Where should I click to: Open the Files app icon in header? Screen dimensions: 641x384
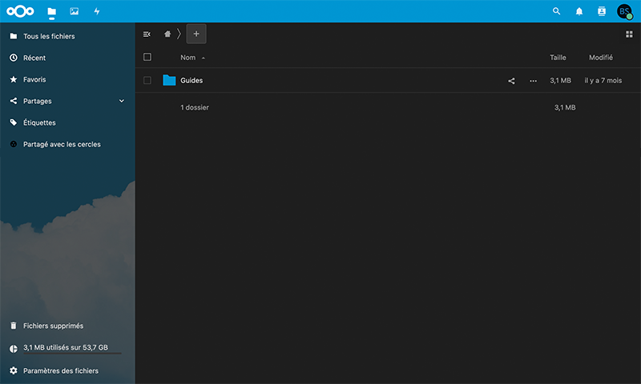point(51,11)
